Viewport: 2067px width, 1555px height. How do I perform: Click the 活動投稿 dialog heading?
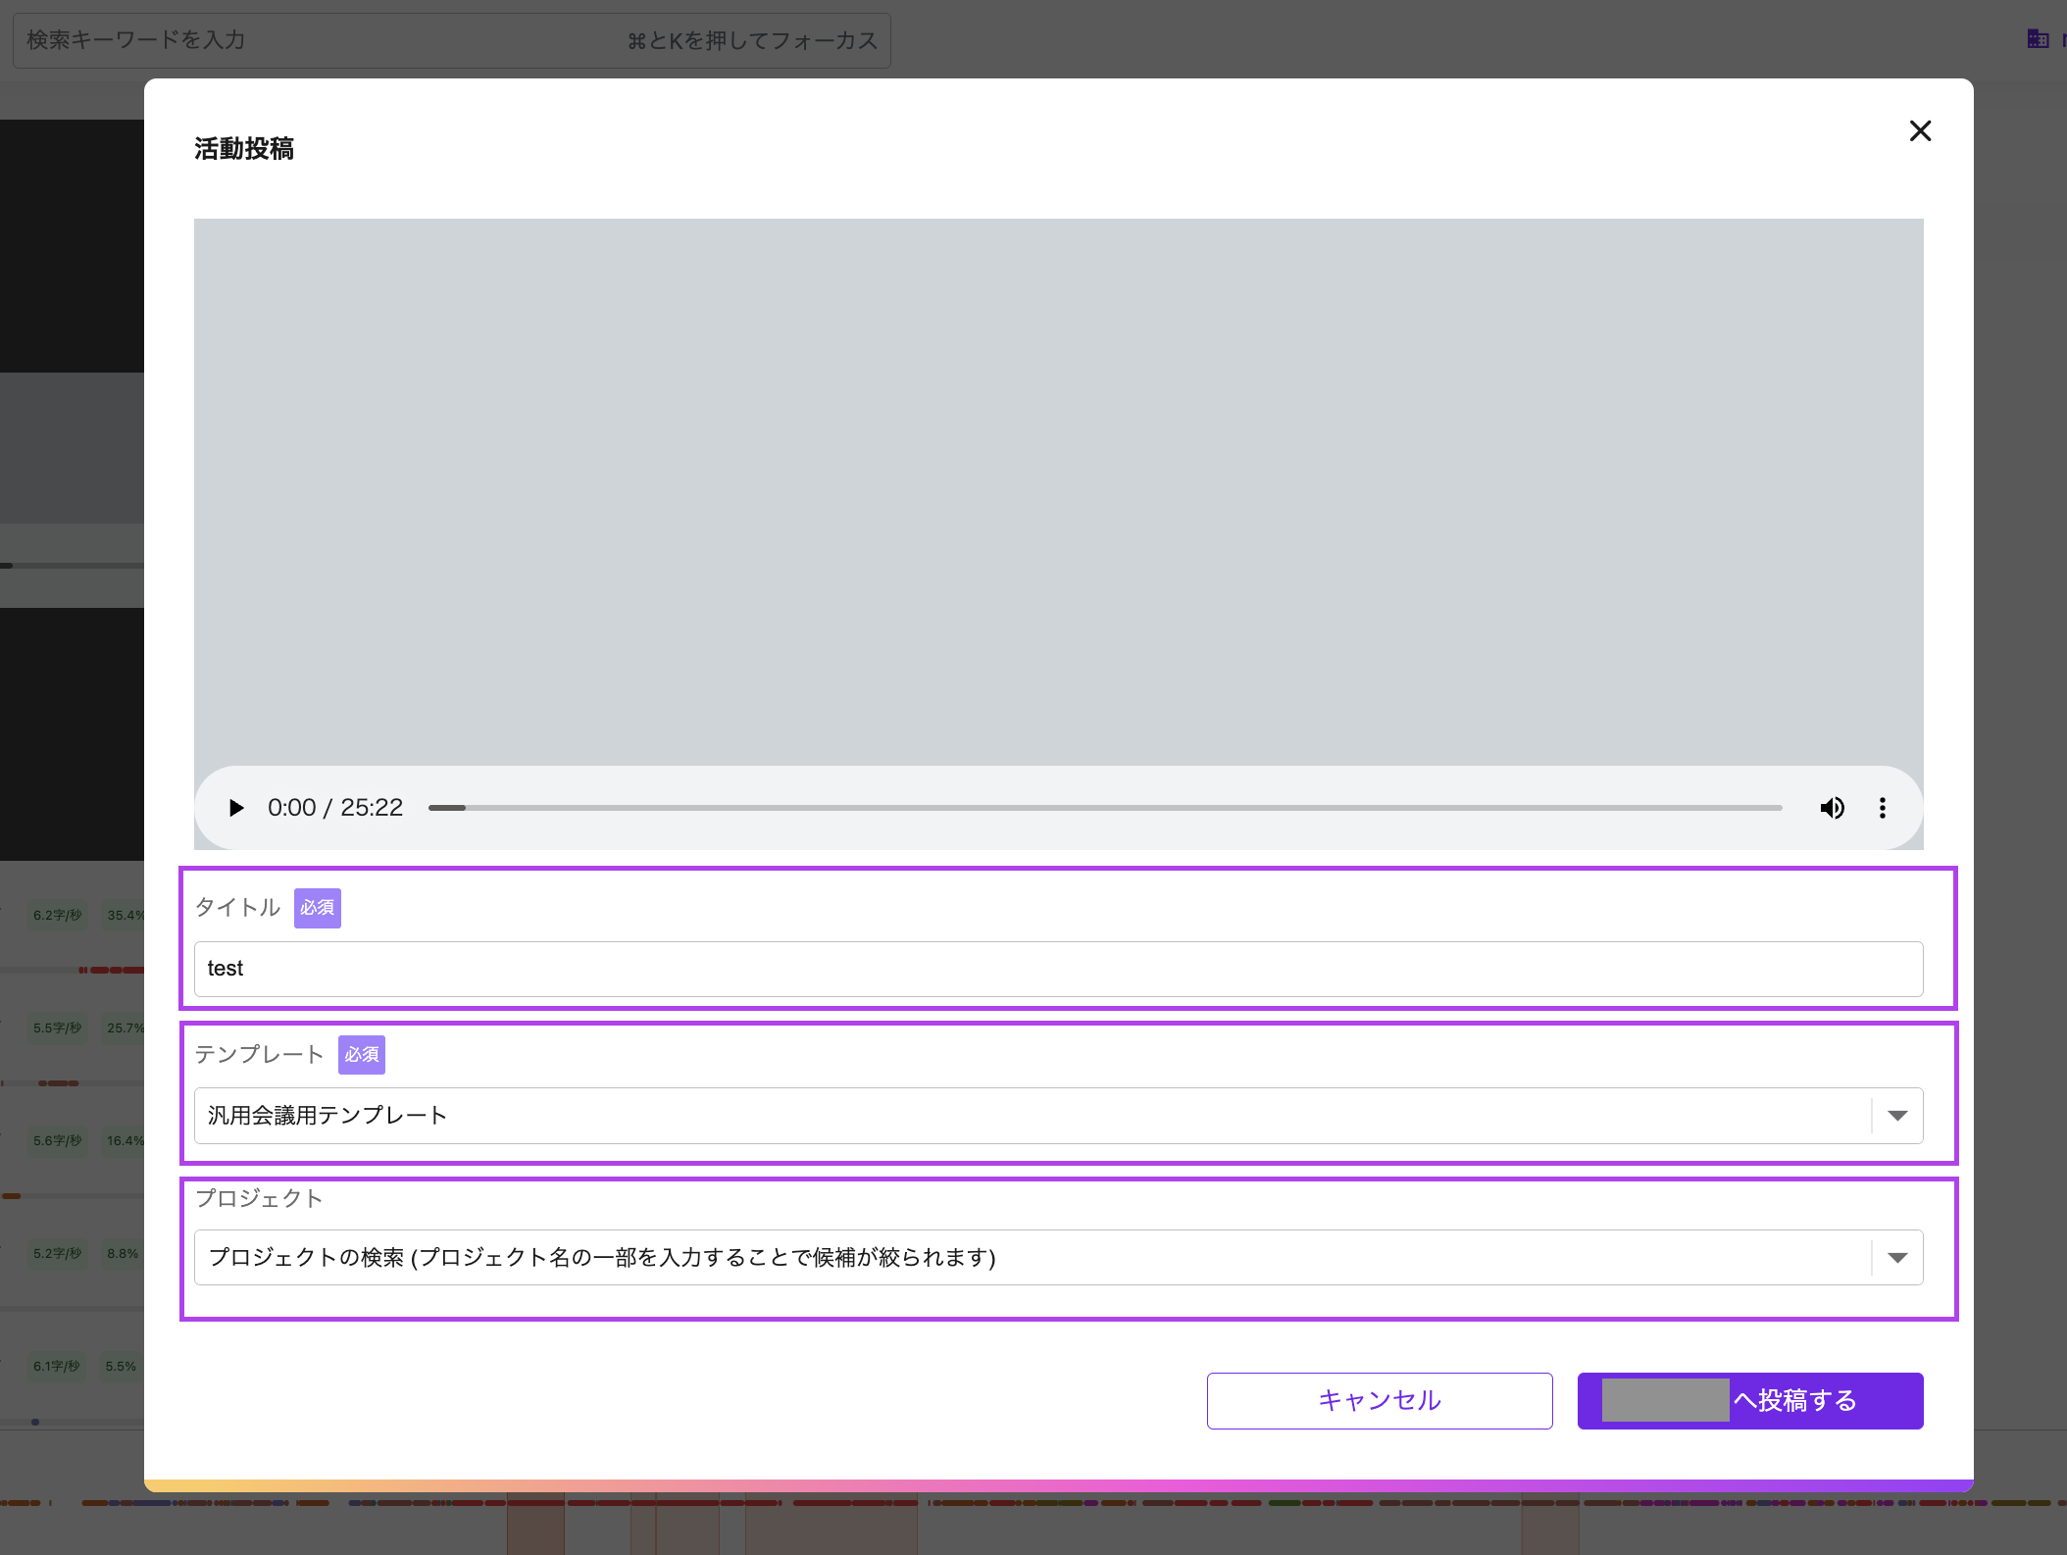[244, 149]
